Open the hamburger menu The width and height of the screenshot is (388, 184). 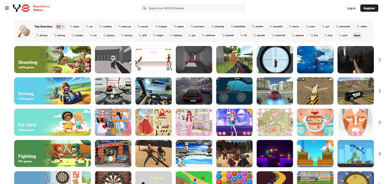[x=7, y=8]
